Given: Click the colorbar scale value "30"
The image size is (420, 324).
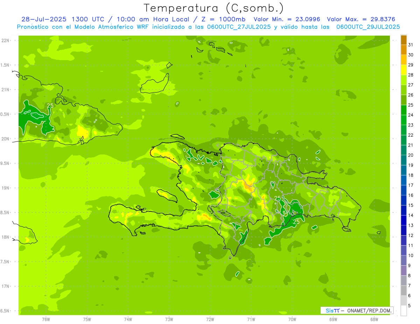Looking at the screenshot, I should 411,55.
